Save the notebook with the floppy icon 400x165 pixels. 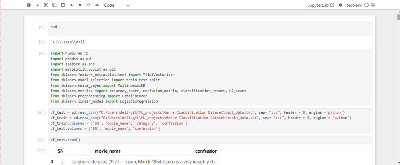(x=29, y=5)
